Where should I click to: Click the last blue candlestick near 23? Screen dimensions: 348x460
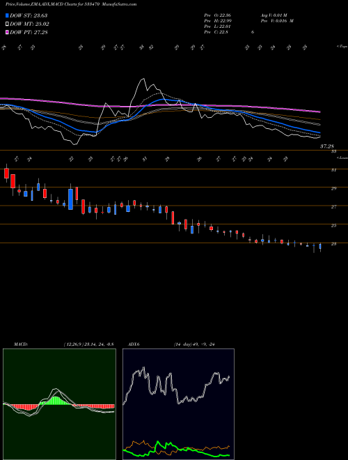pyautogui.click(x=320, y=247)
